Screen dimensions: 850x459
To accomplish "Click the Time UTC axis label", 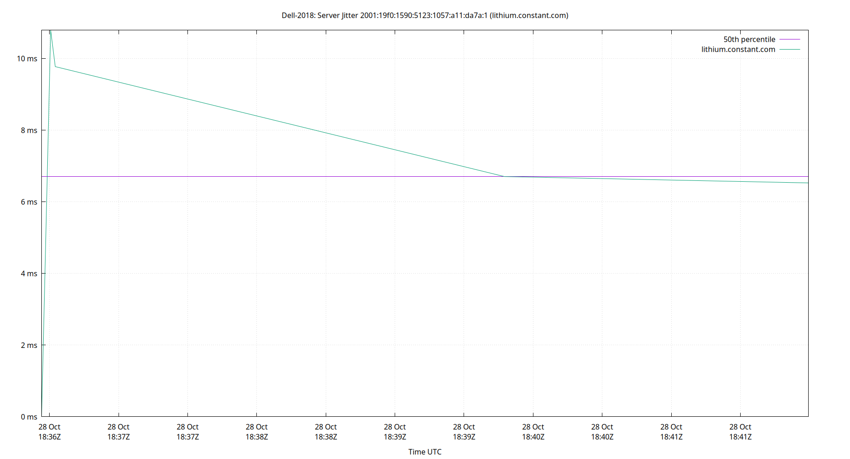I will tap(425, 452).
